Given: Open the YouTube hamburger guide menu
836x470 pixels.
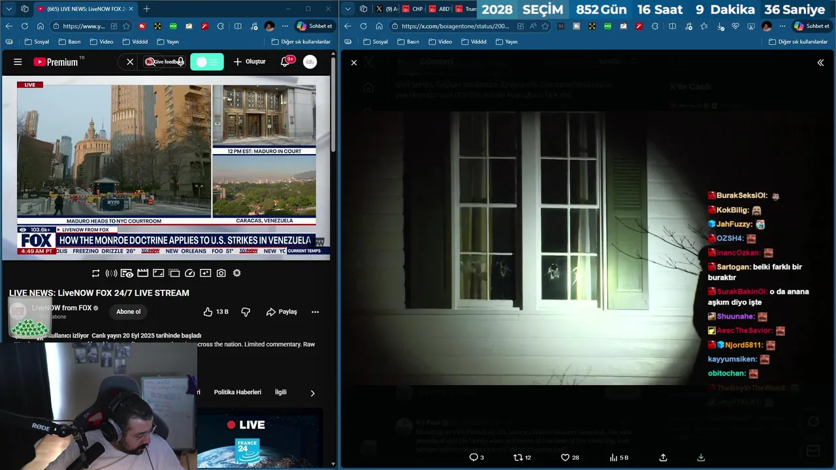Looking at the screenshot, I should coord(18,62).
